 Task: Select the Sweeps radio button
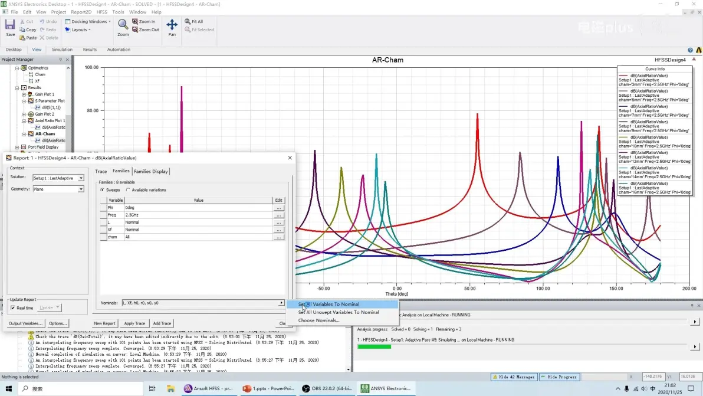102,190
